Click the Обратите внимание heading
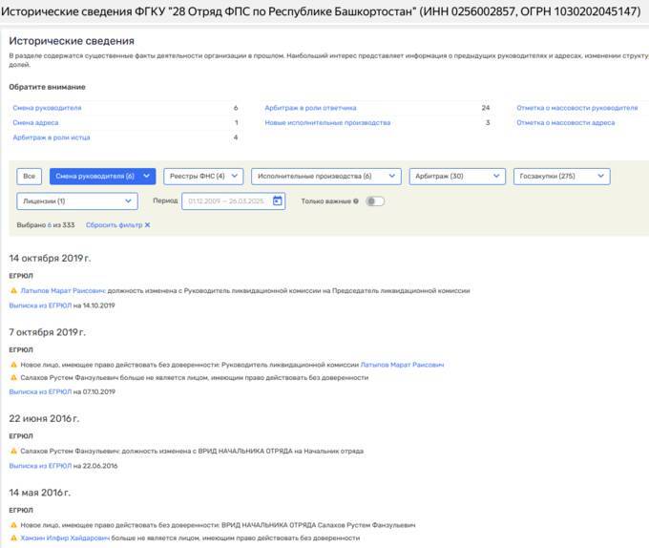The image size is (649, 548). click(x=47, y=87)
